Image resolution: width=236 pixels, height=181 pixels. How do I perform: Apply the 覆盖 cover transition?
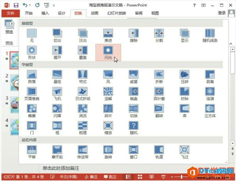coord(83,53)
